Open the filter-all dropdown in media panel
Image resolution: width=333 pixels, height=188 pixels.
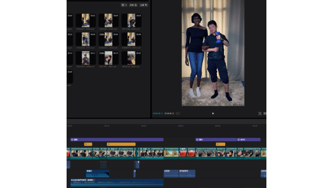(x=144, y=5)
